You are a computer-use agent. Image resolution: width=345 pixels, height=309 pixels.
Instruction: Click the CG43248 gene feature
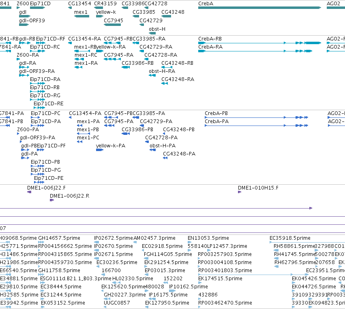166,16
